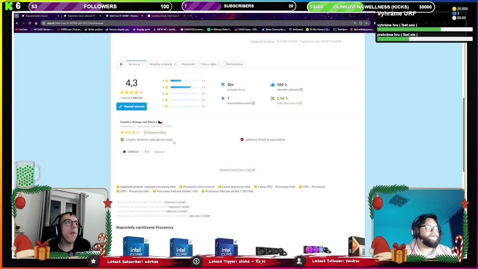478x269 pixels.
Task: Open category Procesory Intel pre socket 1700
Action: pos(177,191)
